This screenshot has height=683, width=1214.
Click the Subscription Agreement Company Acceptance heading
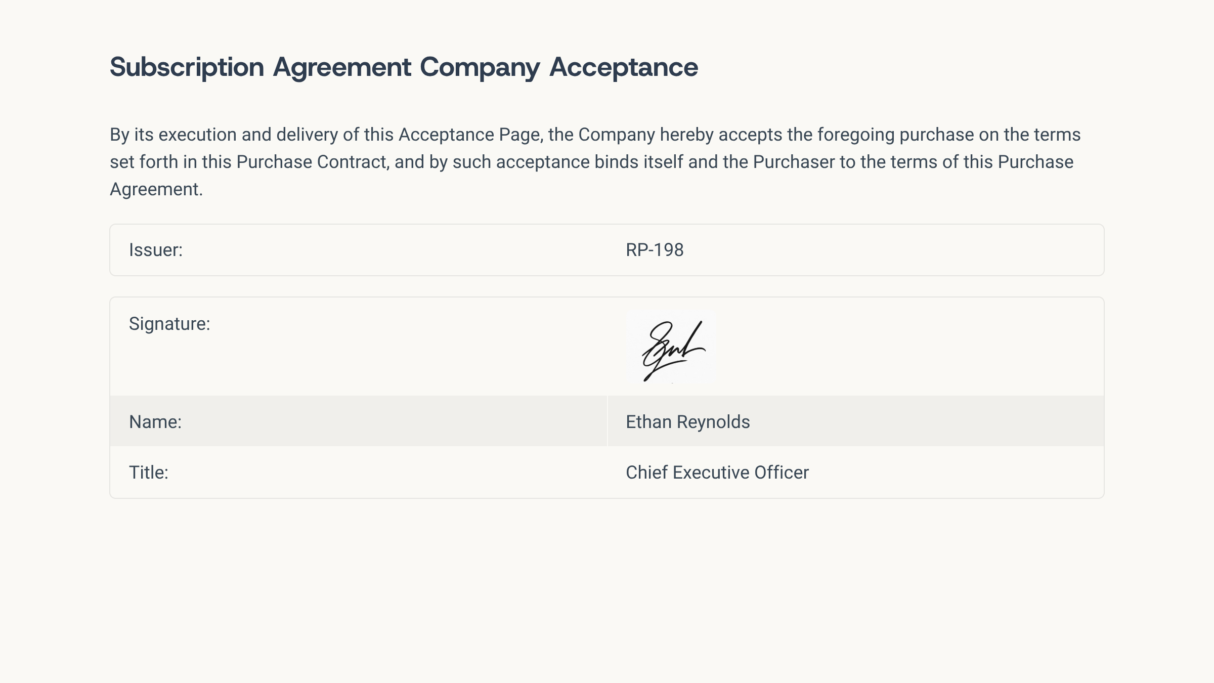[404, 67]
